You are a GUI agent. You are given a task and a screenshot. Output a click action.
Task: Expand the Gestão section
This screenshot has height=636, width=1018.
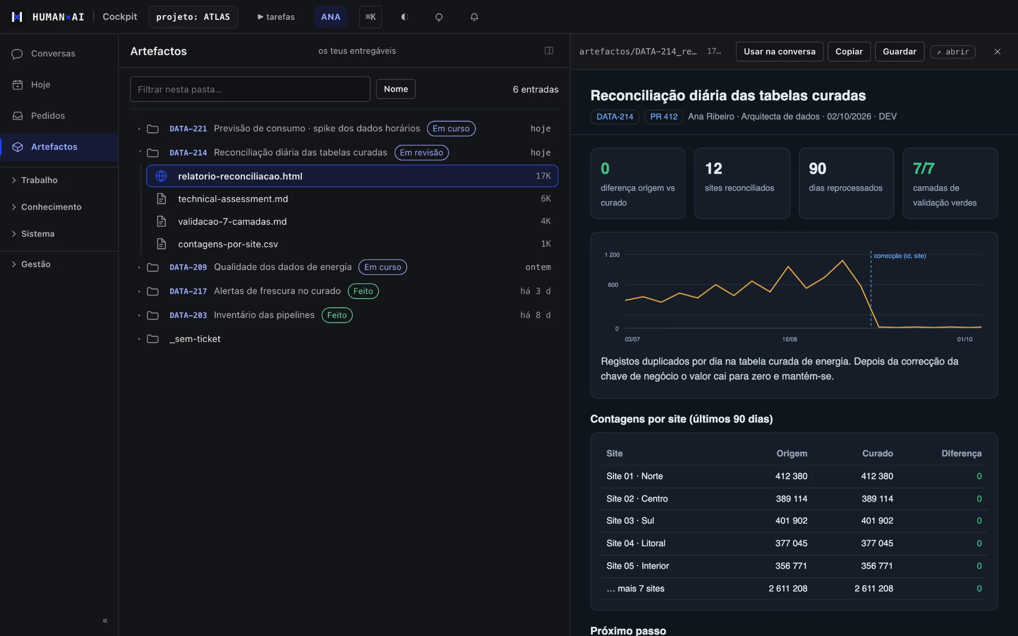tap(59, 264)
